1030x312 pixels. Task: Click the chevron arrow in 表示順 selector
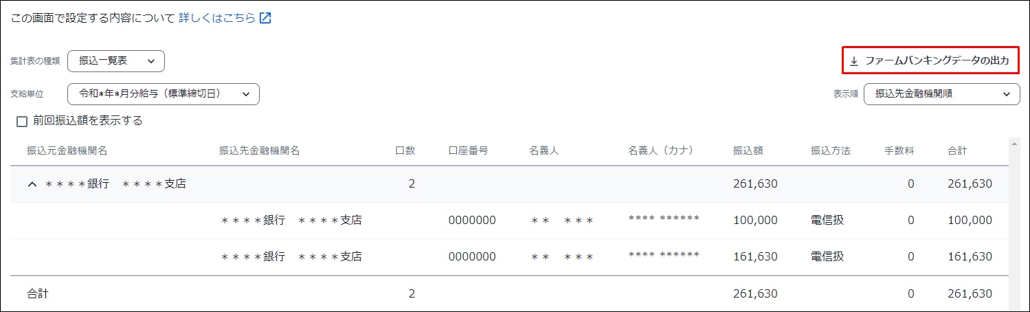pyautogui.click(x=1007, y=94)
